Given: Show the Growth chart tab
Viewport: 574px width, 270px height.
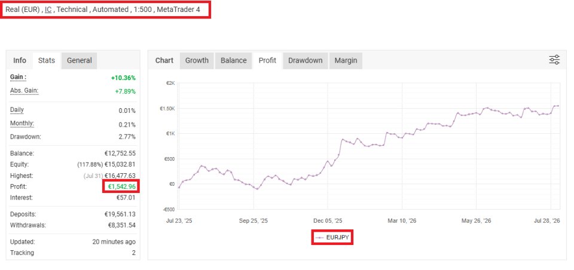Looking at the screenshot, I should [x=197, y=60].
